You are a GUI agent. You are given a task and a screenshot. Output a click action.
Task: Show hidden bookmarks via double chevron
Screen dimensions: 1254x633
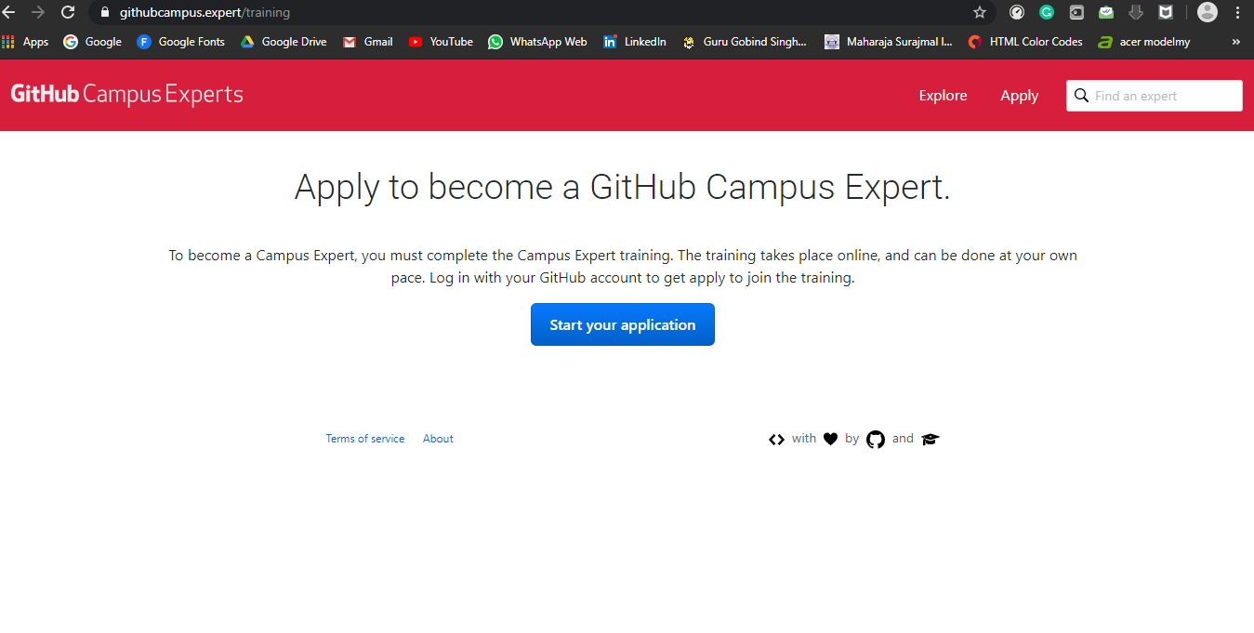click(1235, 42)
